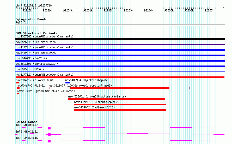Open the nsv5485077 (ByrskaBishop2022) label
Viewport: 232px width, 144px height.
point(97,102)
